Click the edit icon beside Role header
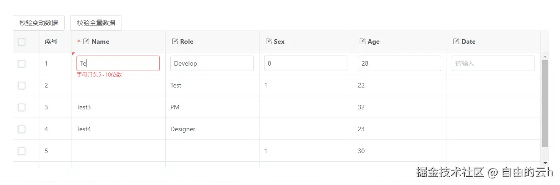This screenshot has width=560, height=185. coord(175,41)
